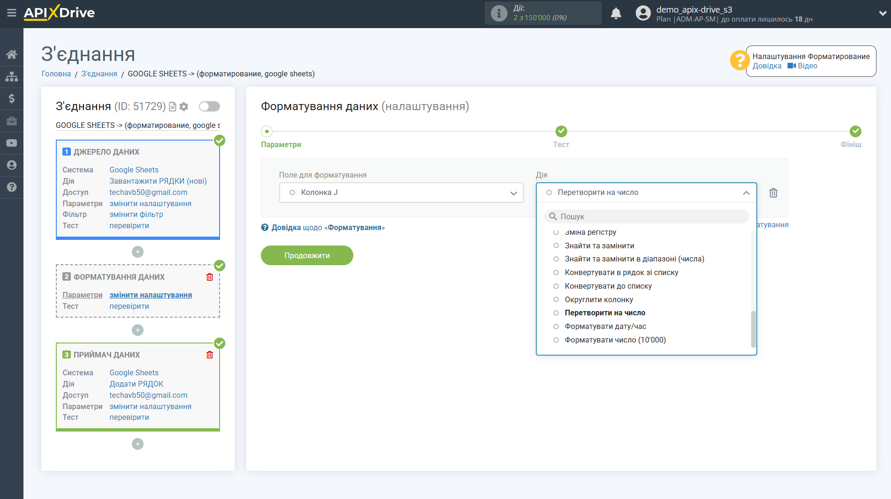Open the Довідка link in help box
Screen dimensions: 891x499
pos(767,66)
